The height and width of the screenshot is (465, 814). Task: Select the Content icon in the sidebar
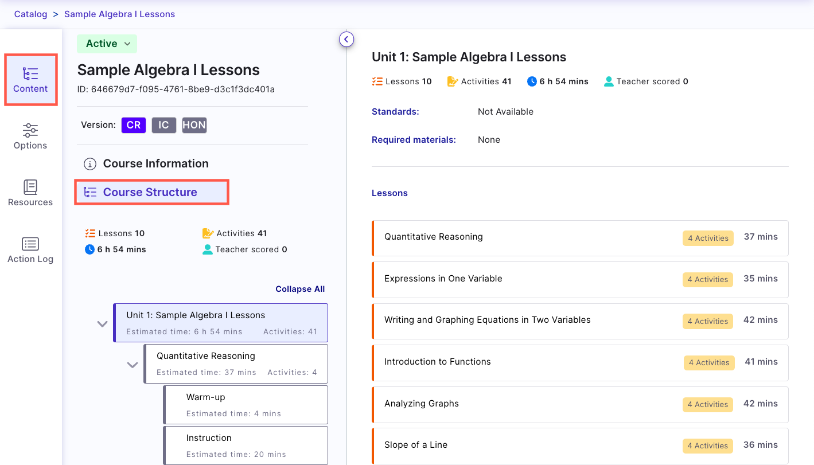[30, 80]
